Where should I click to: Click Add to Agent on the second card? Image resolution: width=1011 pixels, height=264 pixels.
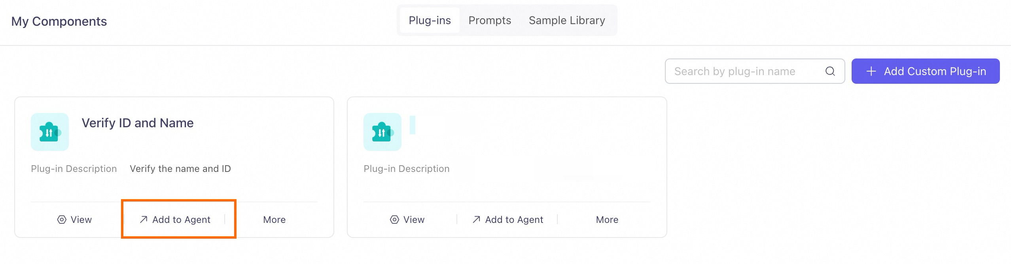point(507,220)
